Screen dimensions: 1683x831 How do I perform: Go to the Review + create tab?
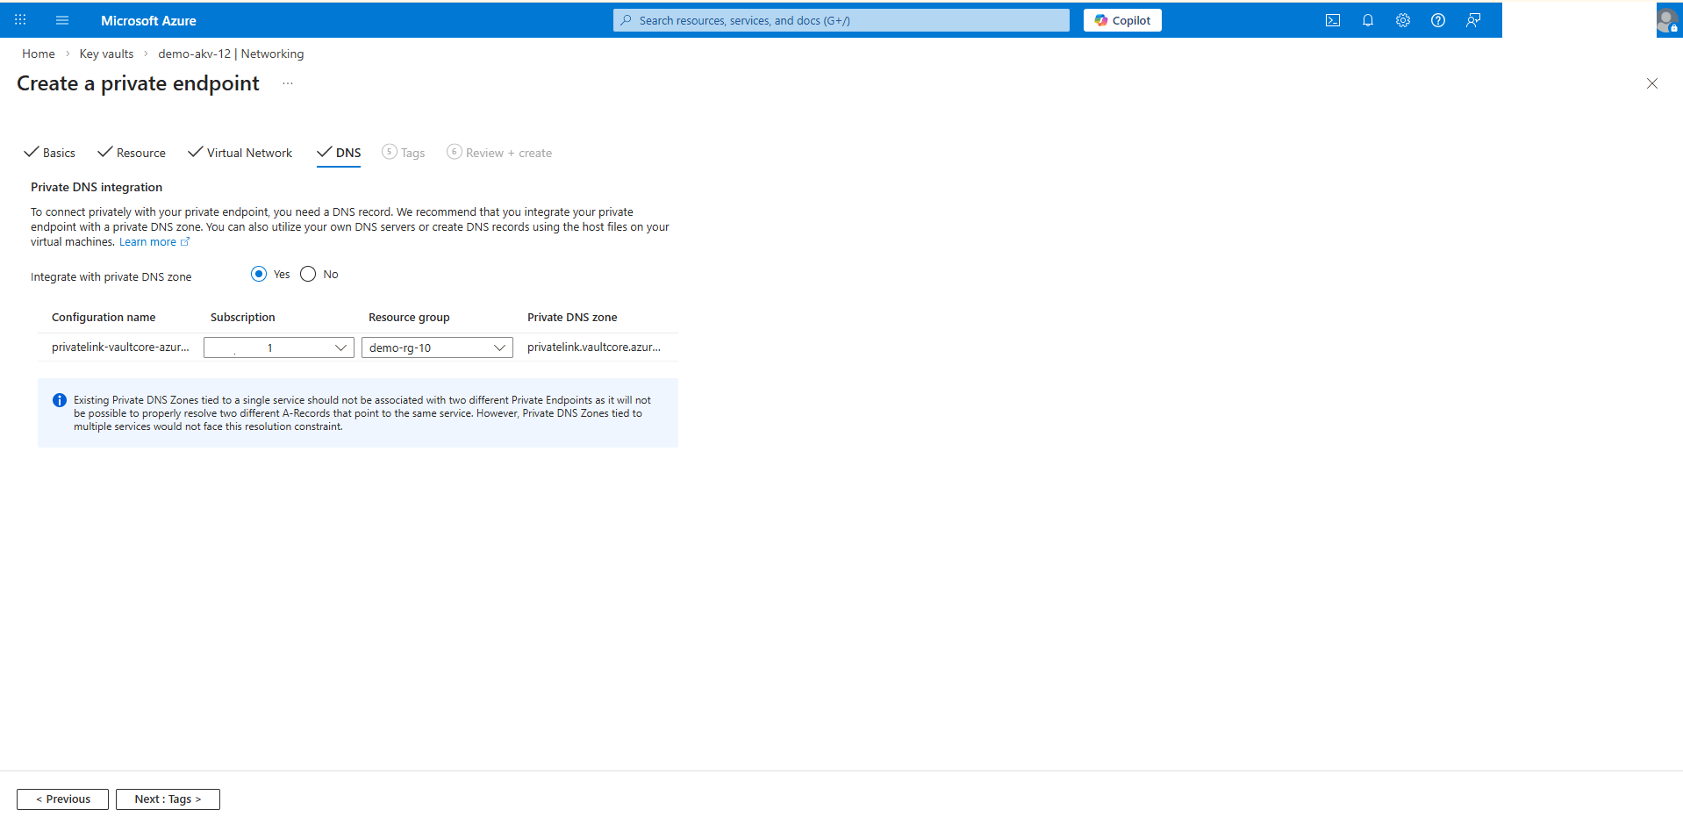508,152
